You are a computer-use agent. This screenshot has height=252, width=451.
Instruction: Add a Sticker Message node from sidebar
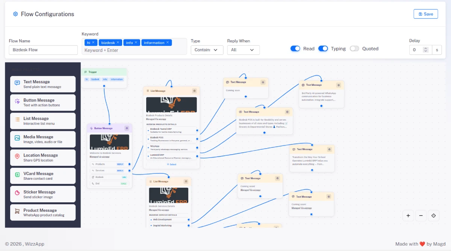(x=43, y=194)
